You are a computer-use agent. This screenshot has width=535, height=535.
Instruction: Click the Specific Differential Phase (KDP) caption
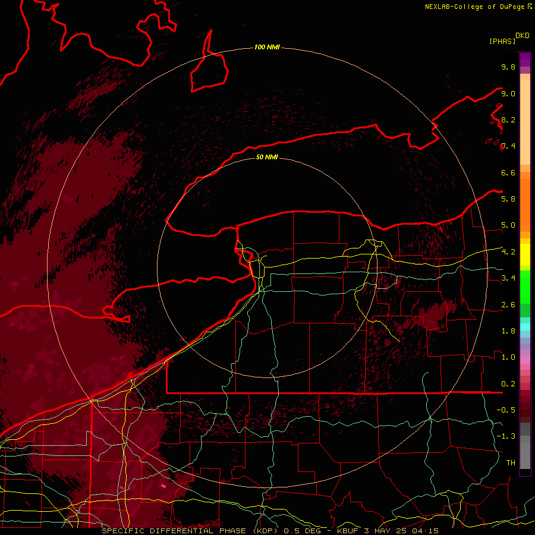(189, 531)
